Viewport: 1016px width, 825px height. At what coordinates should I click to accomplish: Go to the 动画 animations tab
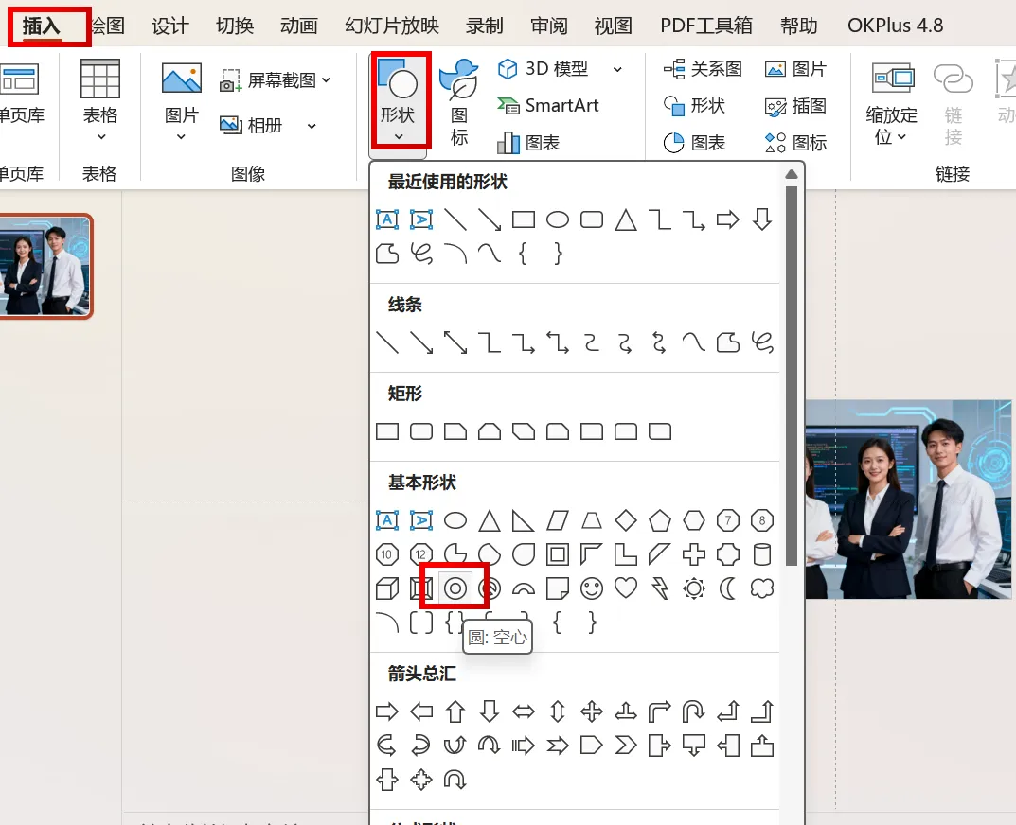point(298,26)
